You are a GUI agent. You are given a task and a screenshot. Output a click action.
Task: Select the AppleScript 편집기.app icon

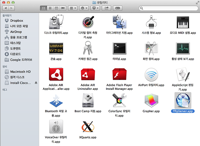(x=183, y=74)
